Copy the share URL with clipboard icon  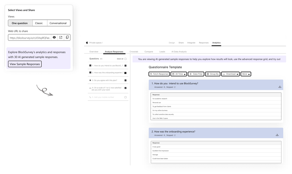(x=67, y=37)
